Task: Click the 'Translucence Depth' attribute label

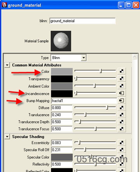Action: [x=34, y=122]
